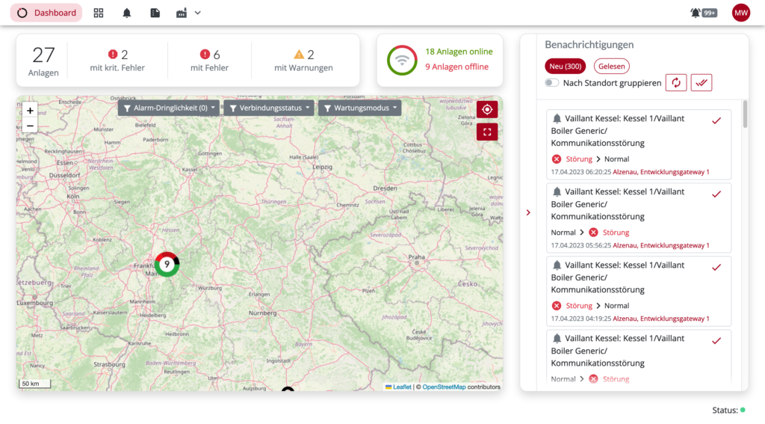Click the green Status indicator dot

pos(743,411)
